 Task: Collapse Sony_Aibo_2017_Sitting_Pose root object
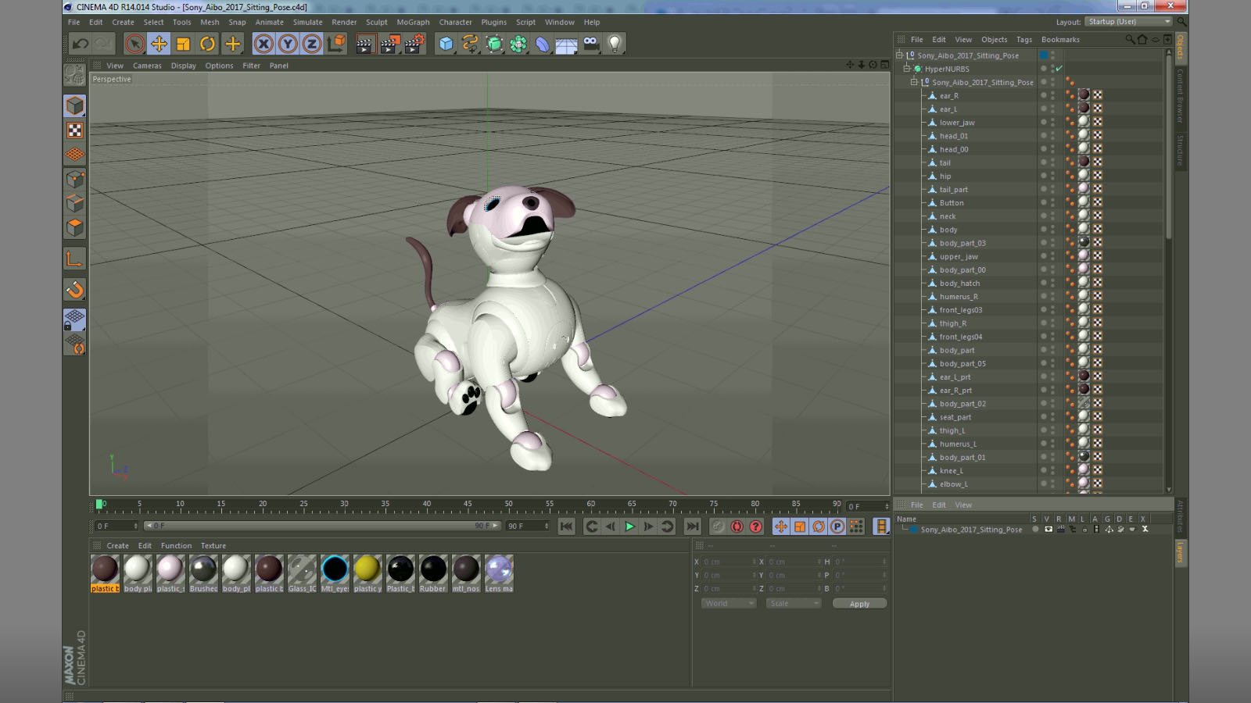(x=899, y=55)
